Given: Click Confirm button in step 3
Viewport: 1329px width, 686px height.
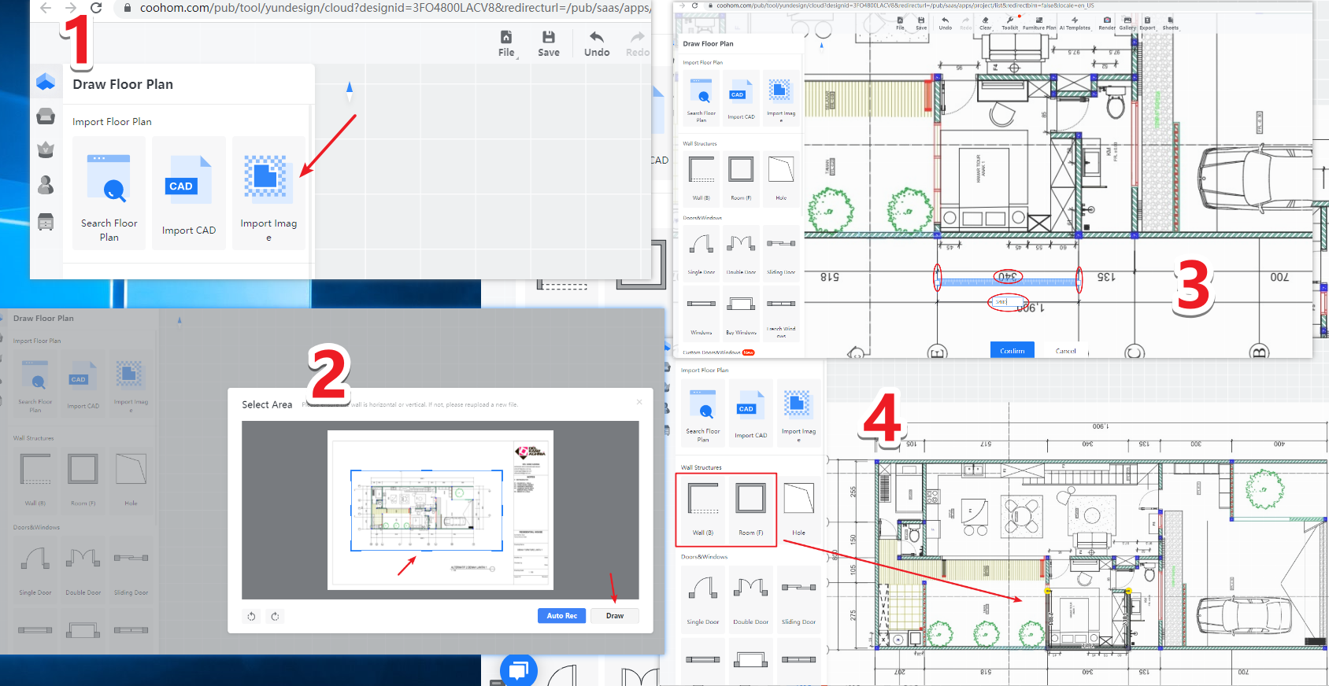Looking at the screenshot, I should pyautogui.click(x=1012, y=351).
